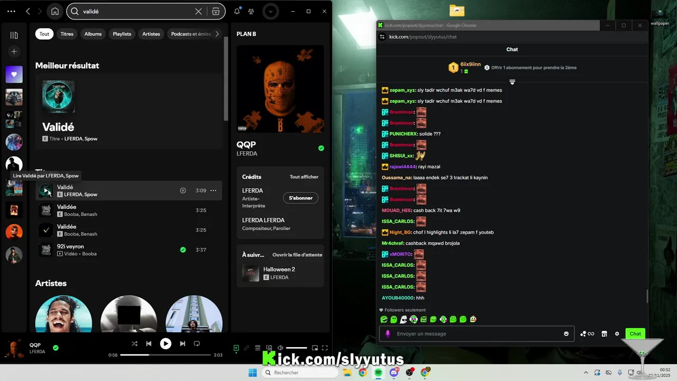The image size is (677, 381).
Task: Toggle saved checkmark for QQP in Plan B panel
Action: coord(321,148)
